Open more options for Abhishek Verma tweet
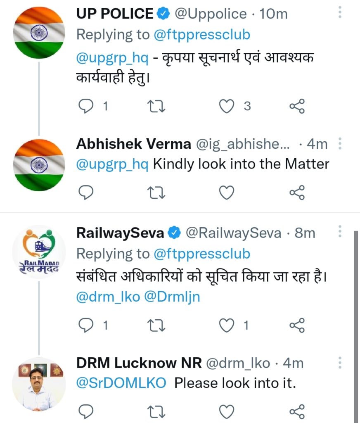 click(340, 143)
